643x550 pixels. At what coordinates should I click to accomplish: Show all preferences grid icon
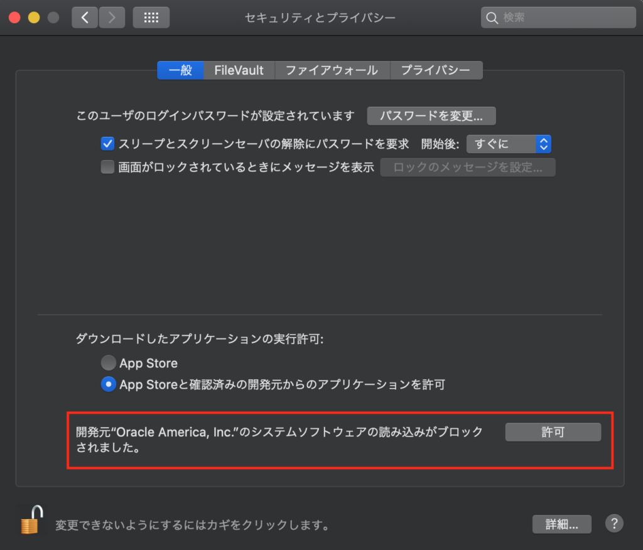[151, 18]
